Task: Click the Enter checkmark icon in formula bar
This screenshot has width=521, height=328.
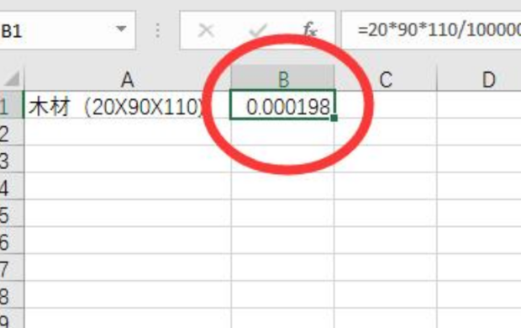Action: [258, 30]
